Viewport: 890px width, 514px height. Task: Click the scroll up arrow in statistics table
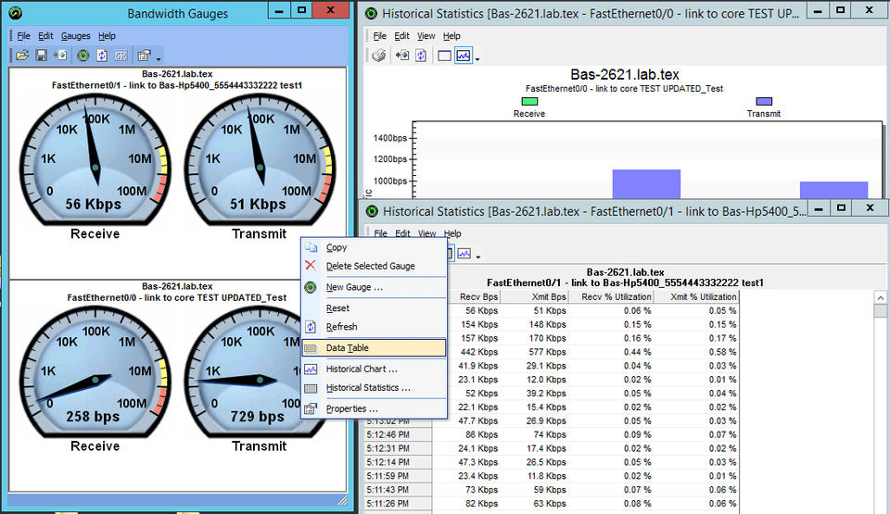coord(881,298)
